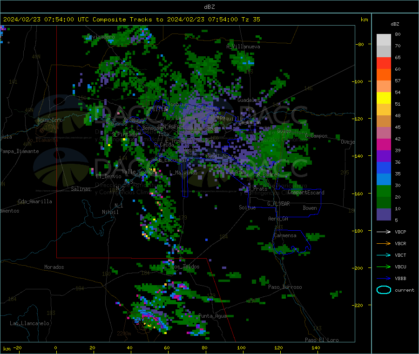Viewport: 419px width, 354px height.
Task: Click the 'km' label at the bottom left
Action: point(7,349)
